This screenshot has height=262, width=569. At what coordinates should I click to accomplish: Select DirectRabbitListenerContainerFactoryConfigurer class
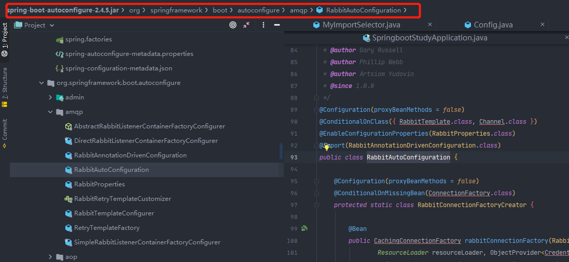[146, 141]
